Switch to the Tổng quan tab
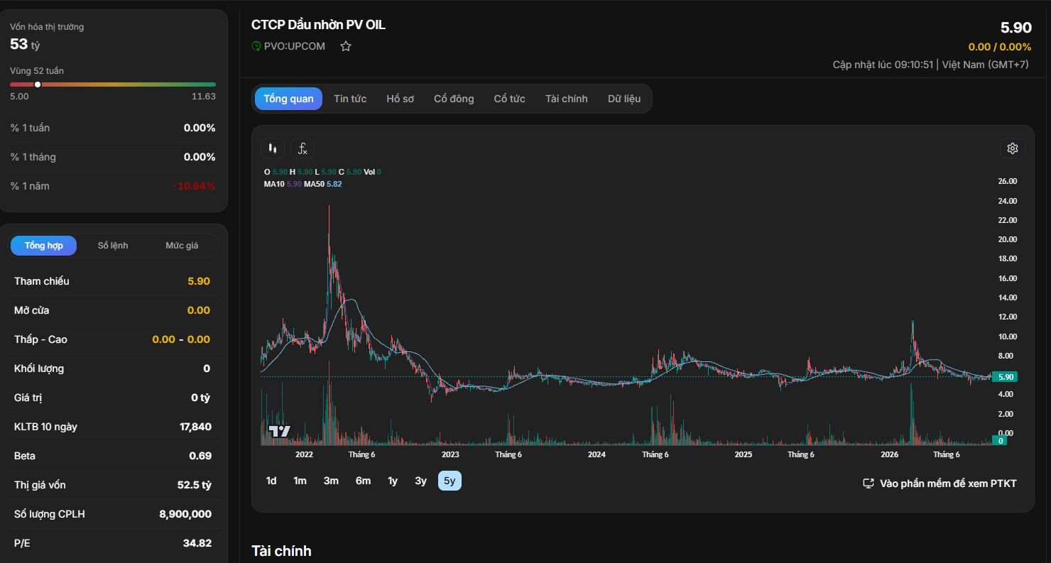The image size is (1051, 563). coord(288,99)
